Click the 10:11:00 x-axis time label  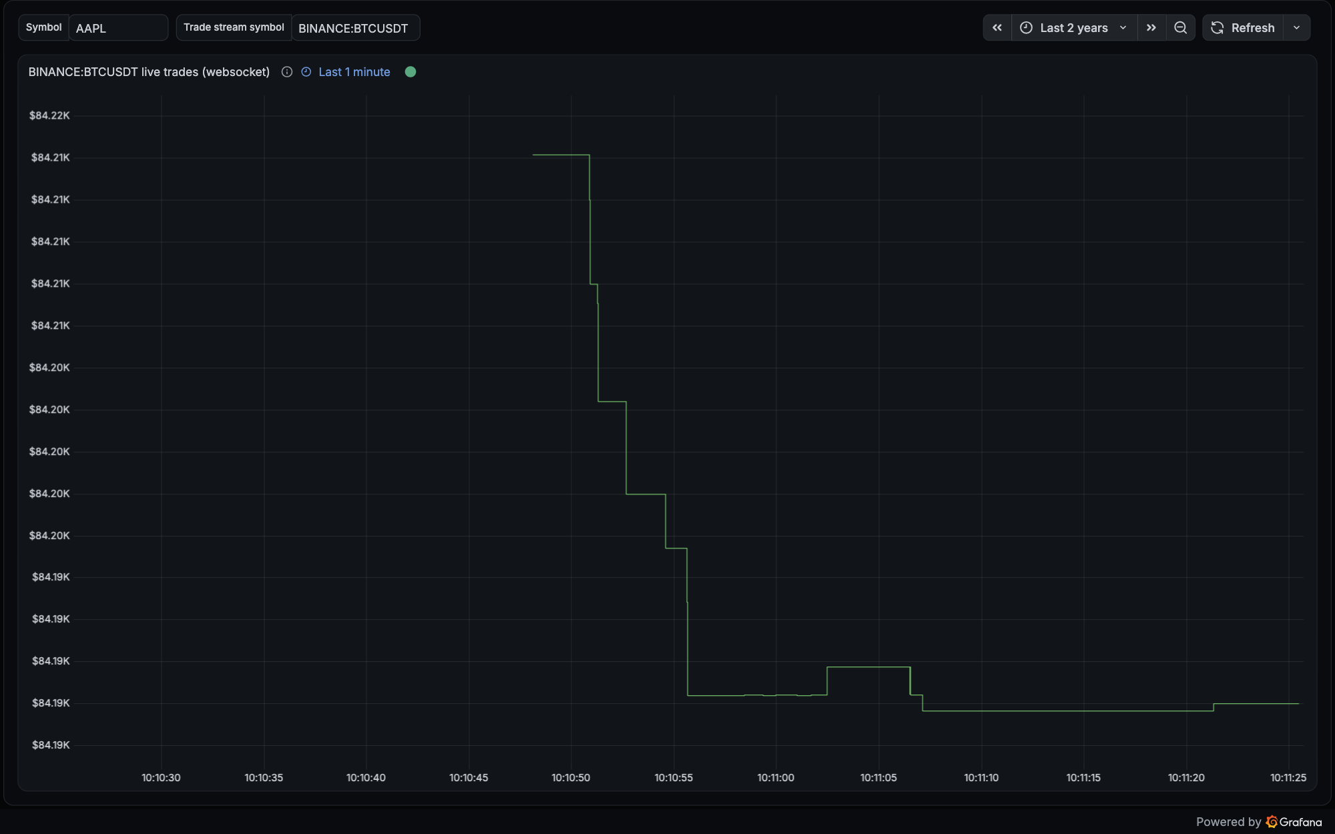coord(776,778)
